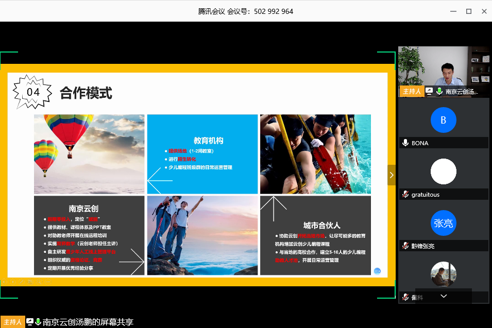Image resolution: width=492 pixels, height=328 pixels.
Task: Advance to the next slide using the slideshow arrow
Action: (12, 282)
